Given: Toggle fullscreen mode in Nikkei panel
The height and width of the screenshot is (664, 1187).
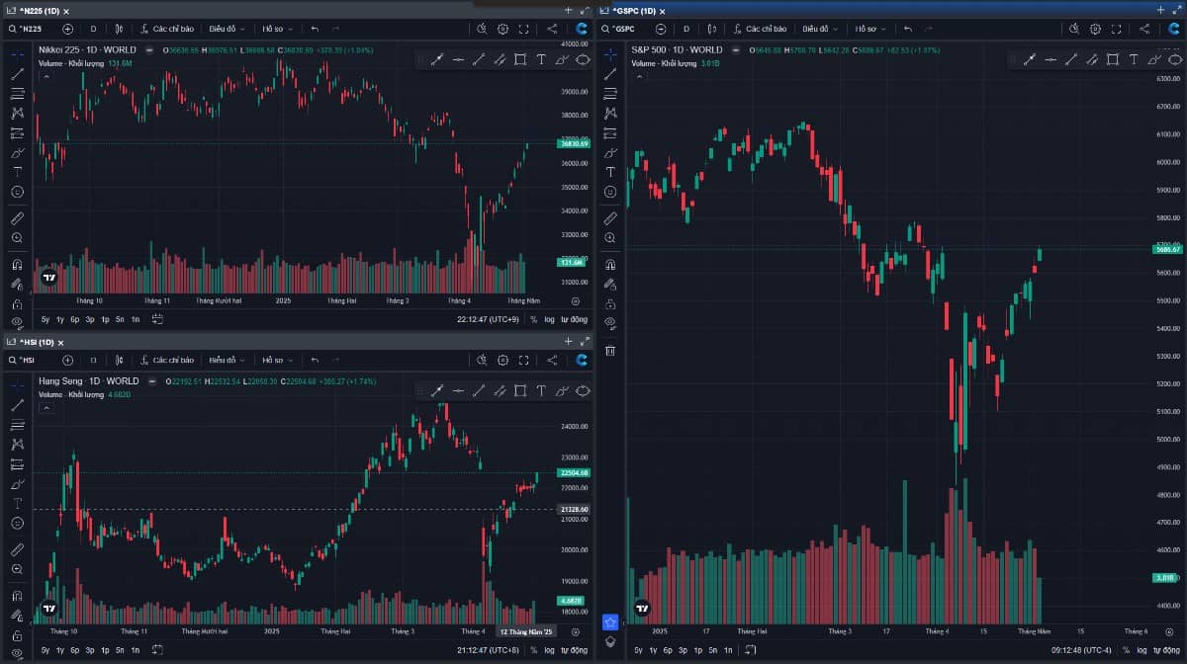Looking at the screenshot, I should pos(523,29).
